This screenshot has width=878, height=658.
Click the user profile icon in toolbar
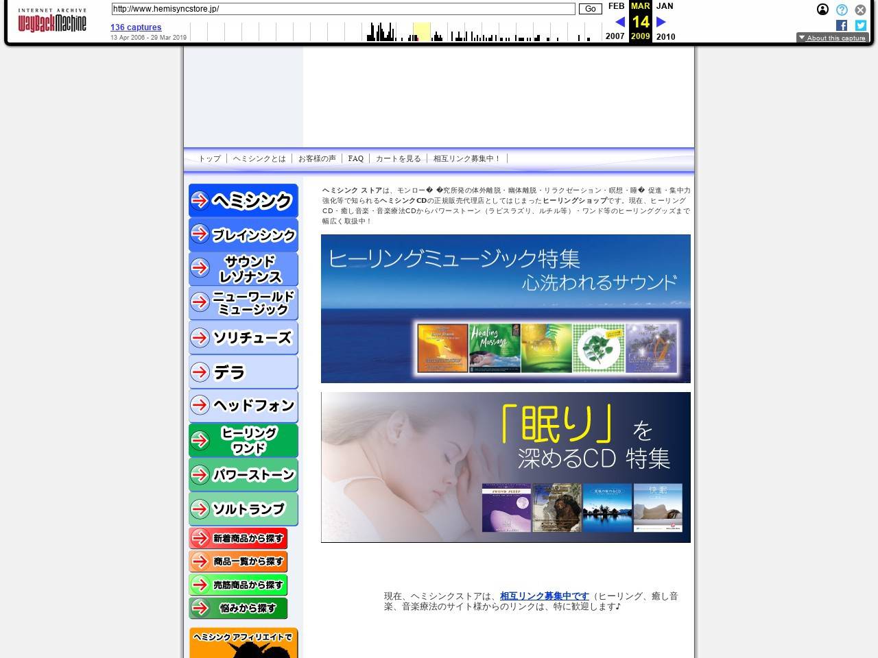coord(822,10)
